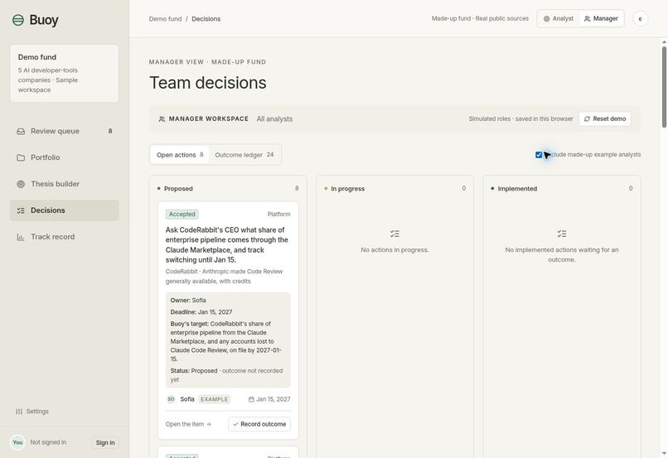Go to Portfolio in sidebar
Image resolution: width=668 pixels, height=458 pixels.
pyautogui.click(x=65, y=157)
